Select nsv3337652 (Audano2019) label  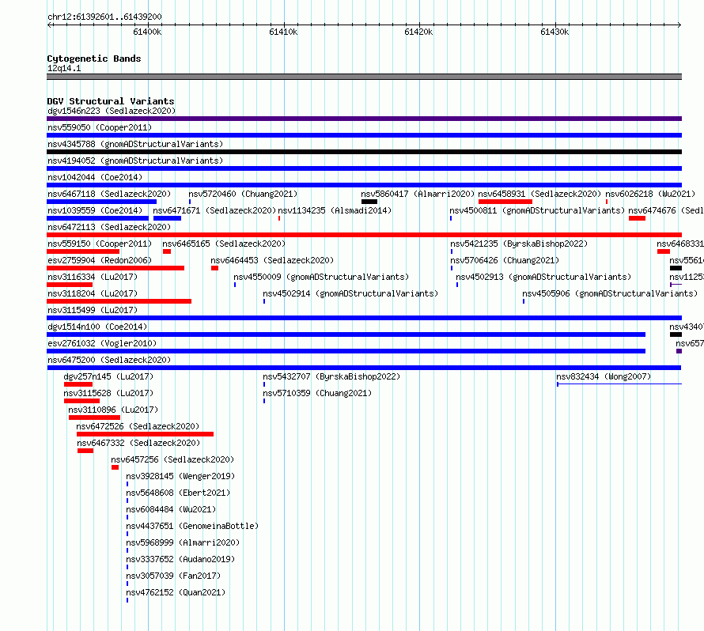click(x=180, y=559)
